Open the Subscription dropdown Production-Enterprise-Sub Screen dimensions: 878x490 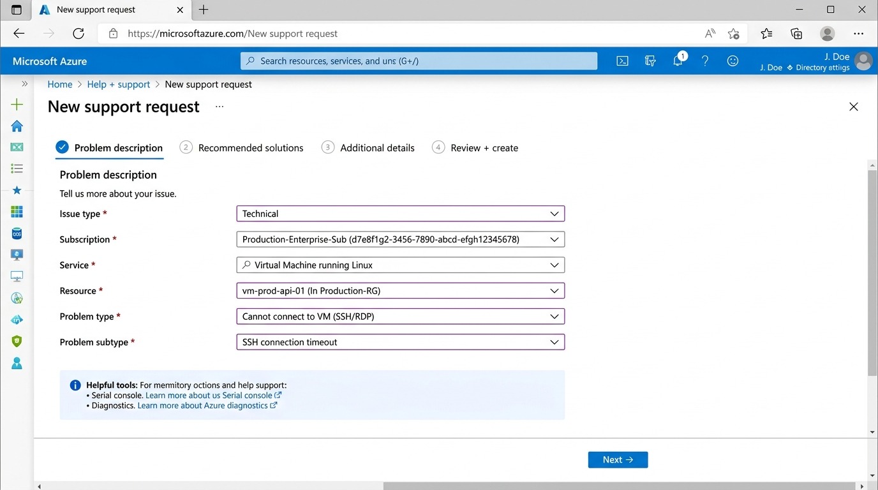click(400, 239)
